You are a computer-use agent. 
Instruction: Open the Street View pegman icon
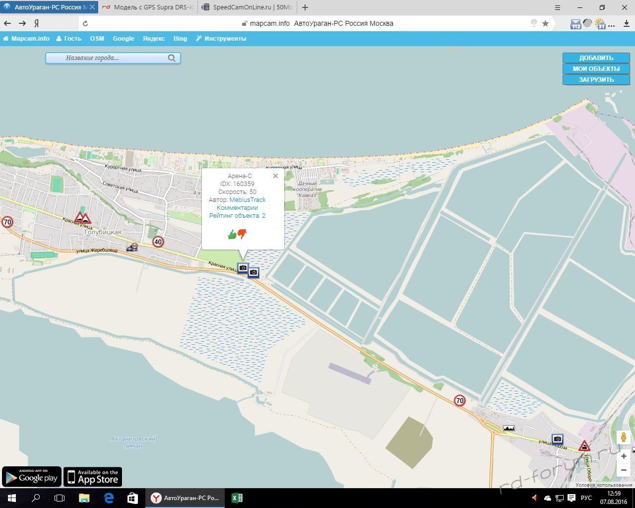coord(624,438)
